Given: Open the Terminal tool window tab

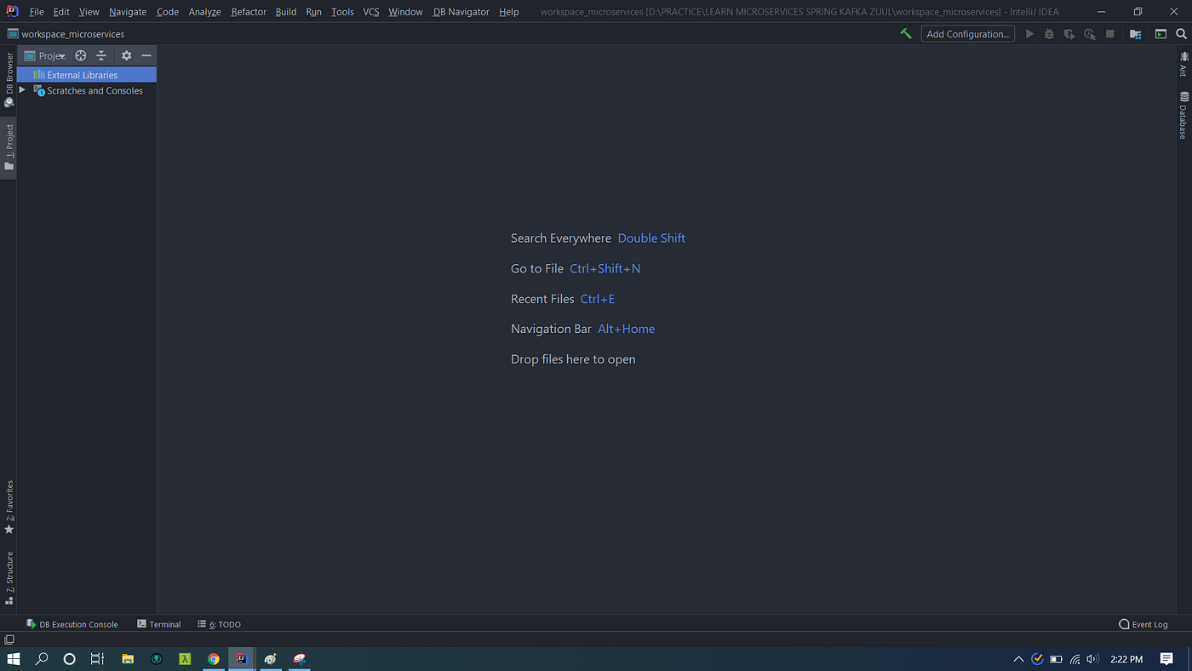Looking at the screenshot, I should 159,624.
